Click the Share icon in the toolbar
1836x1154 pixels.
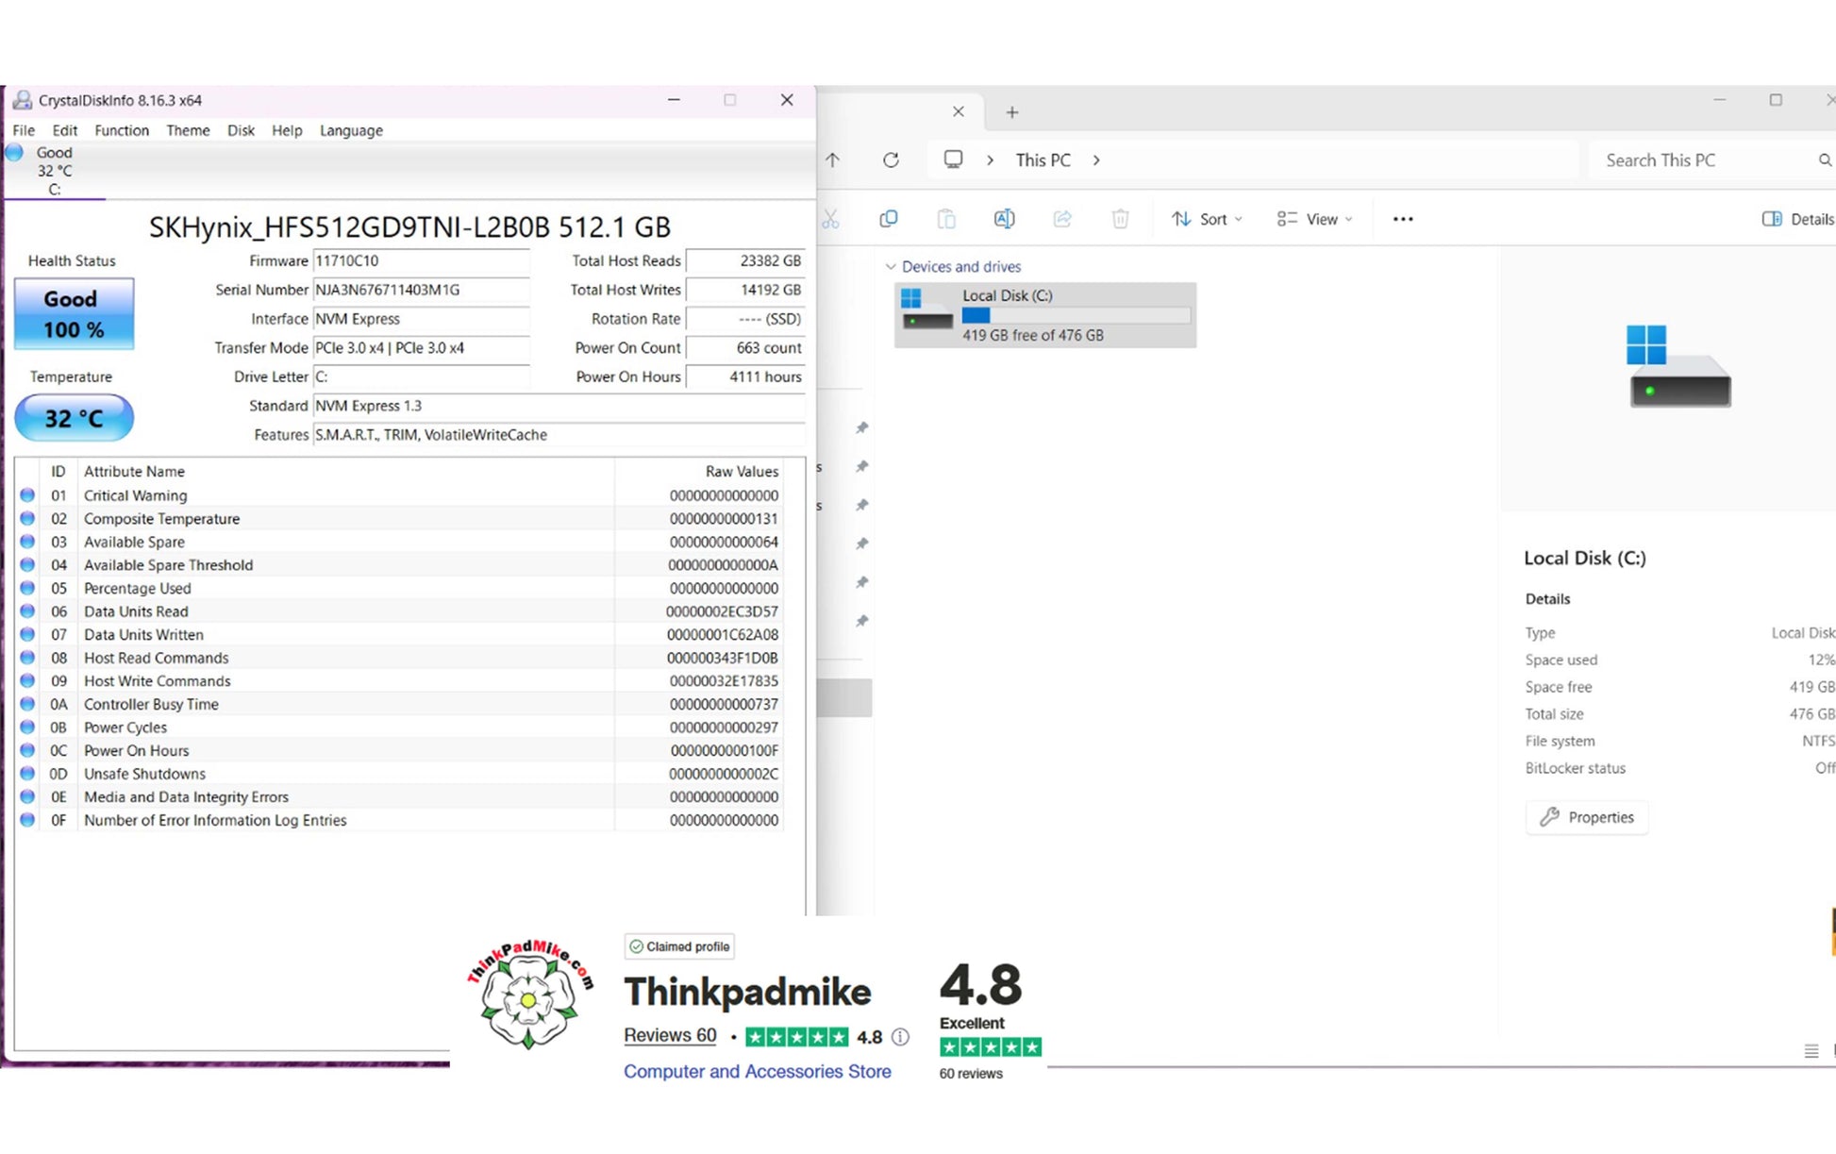click(1062, 219)
